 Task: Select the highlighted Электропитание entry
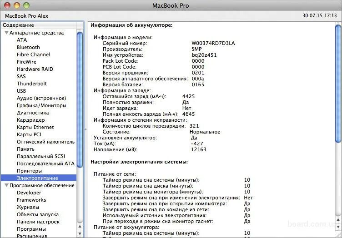click(39, 178)
